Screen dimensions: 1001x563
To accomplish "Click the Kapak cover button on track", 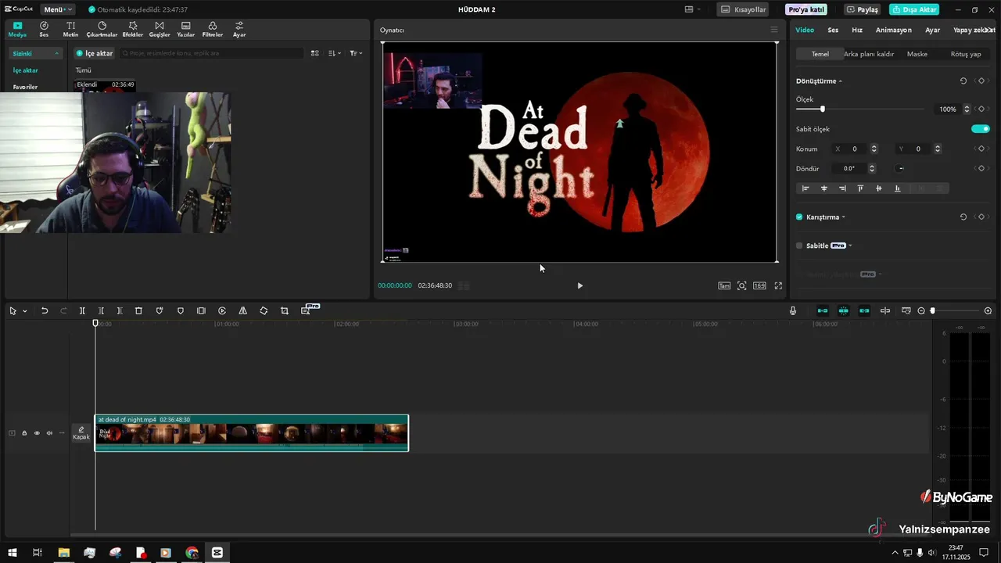I will pyautogui.click(x=81, y=432).
